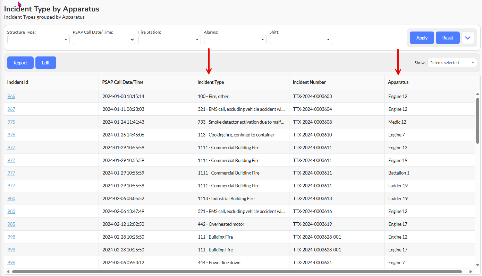The image size is (482, 276).
Task: Sort by Incident Type column header
Action: click(211, 82)
